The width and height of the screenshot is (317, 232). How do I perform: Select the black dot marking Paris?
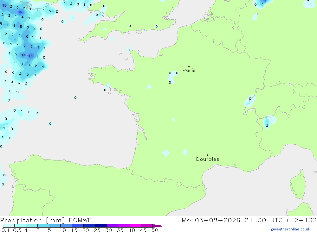[x=189, y=66]
